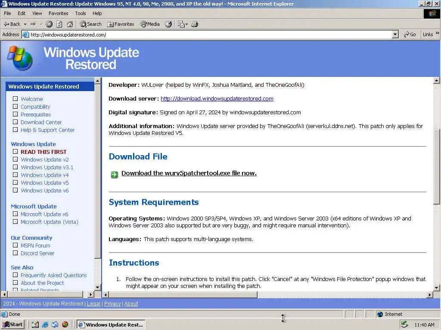
Task: Select the Windows Update v5 link
Action: click(45, 183)
